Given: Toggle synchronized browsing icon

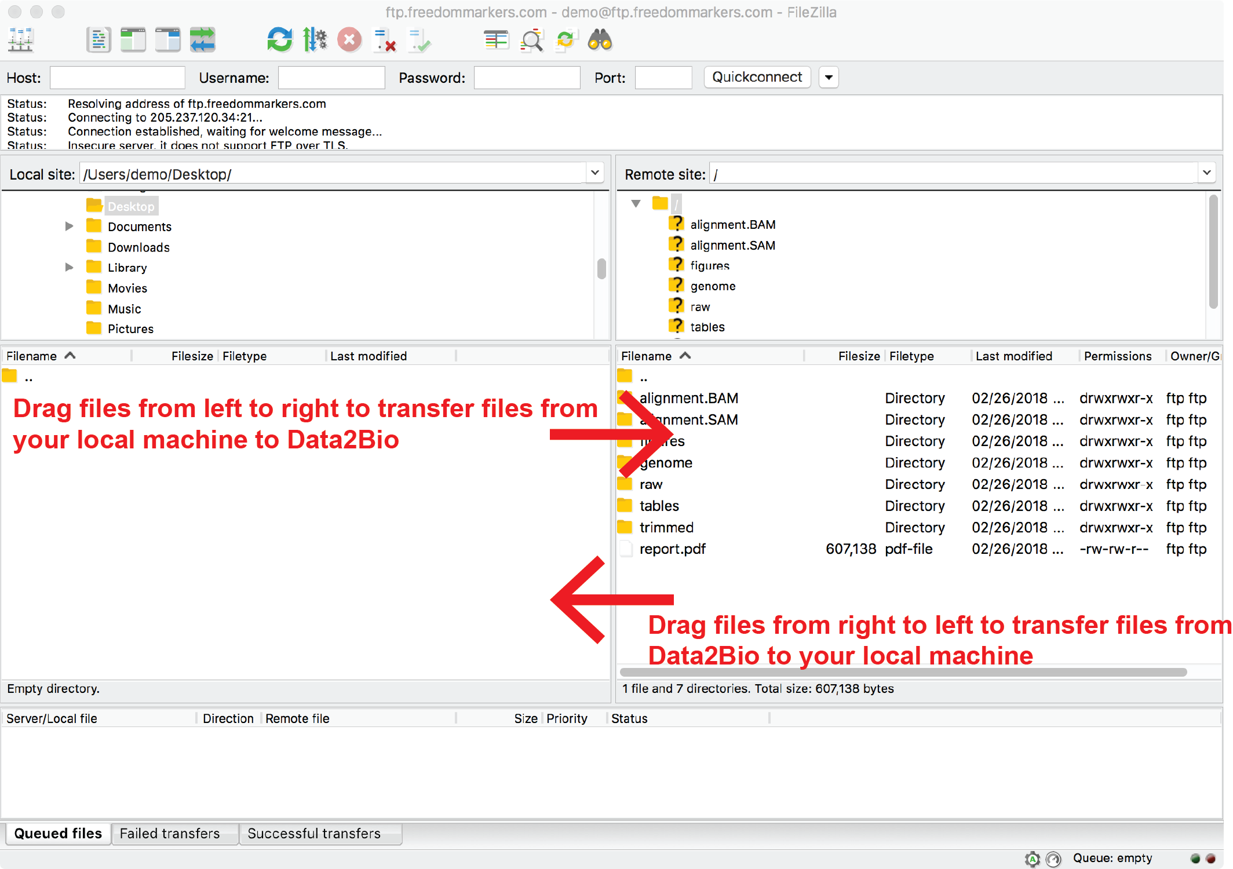Looking at the screenshot, I should coord(566,40).
